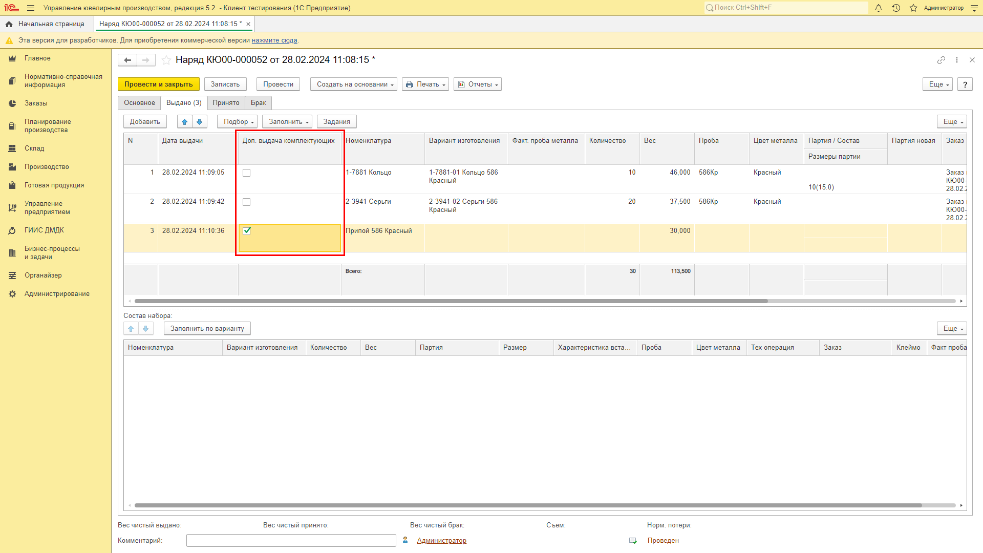This screenshot has height=553, width=983.
Task: Open Планирование производства section
Action: 48,126
